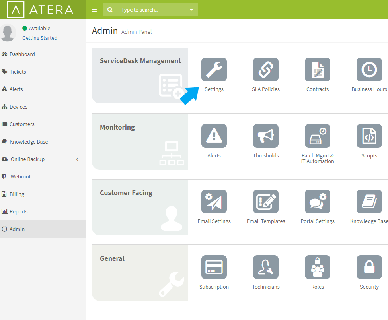Open Subscription credit-card icon

(x=214, y=267)
